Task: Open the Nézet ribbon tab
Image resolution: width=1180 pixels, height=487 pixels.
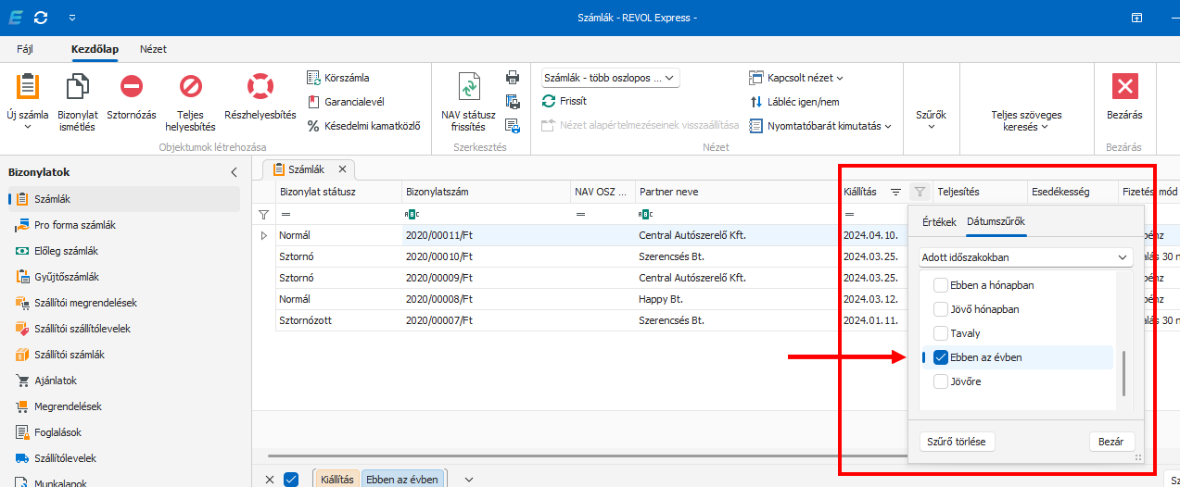Action: pyautogui.click(x=153, y=49)
